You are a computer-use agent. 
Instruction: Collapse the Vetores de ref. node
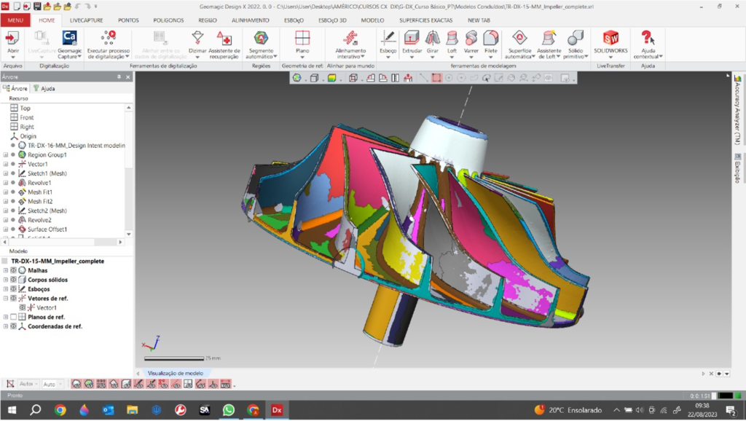point(6,299)
